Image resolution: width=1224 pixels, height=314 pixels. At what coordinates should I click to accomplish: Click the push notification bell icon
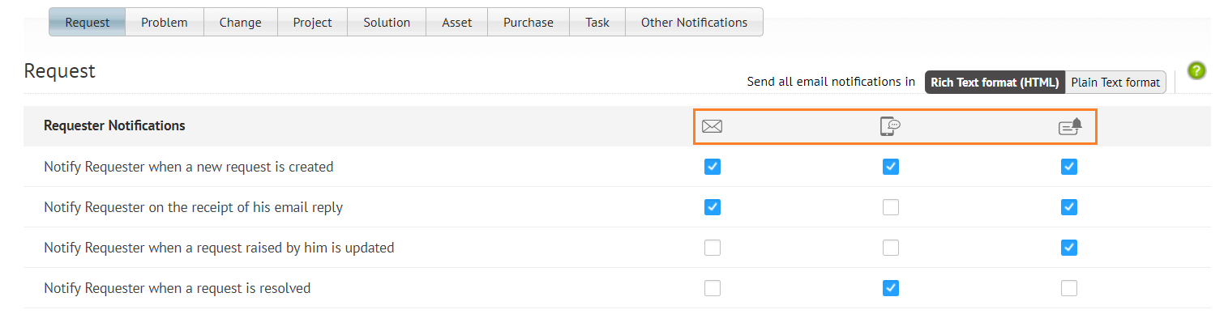click(x=1070, y=126)
